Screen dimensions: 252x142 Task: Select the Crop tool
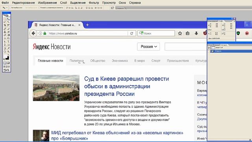tap(5, 25)
